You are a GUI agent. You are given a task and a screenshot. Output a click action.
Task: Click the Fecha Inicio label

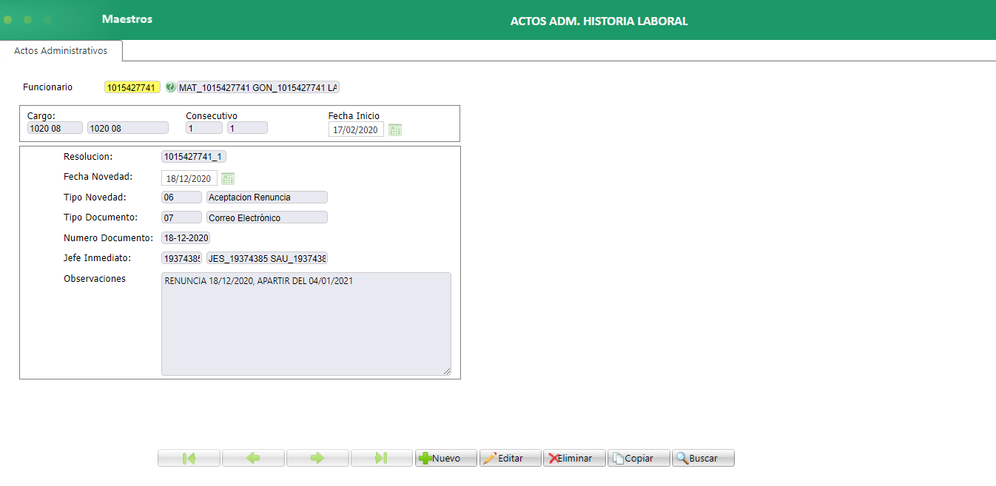(x=354, y=116)
